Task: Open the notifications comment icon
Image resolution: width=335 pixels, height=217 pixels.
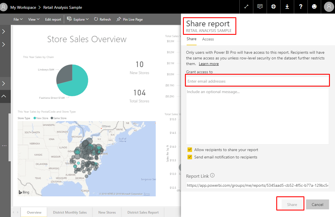Action: coord(260,7)
